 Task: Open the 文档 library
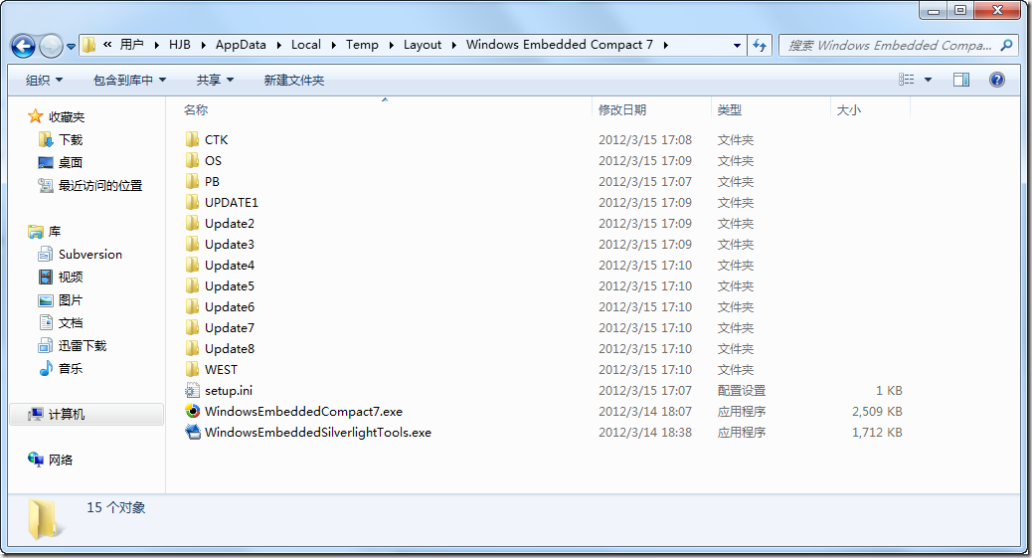coord(71,323)
